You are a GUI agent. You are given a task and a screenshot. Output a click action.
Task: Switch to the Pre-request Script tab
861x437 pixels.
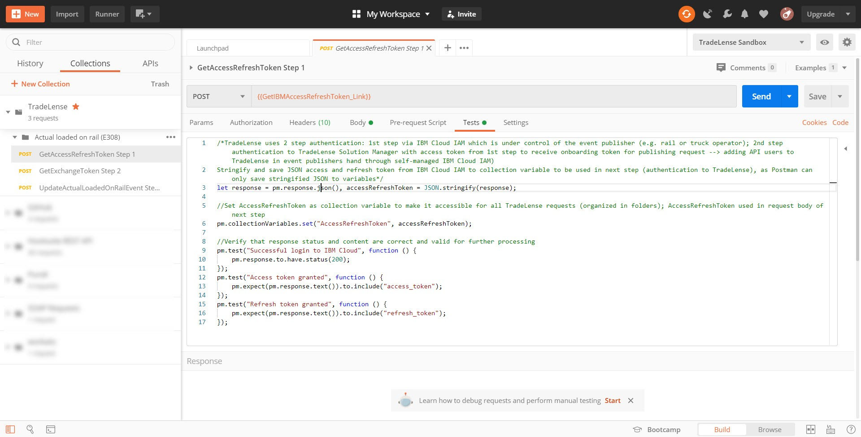(x=417, y=123)
